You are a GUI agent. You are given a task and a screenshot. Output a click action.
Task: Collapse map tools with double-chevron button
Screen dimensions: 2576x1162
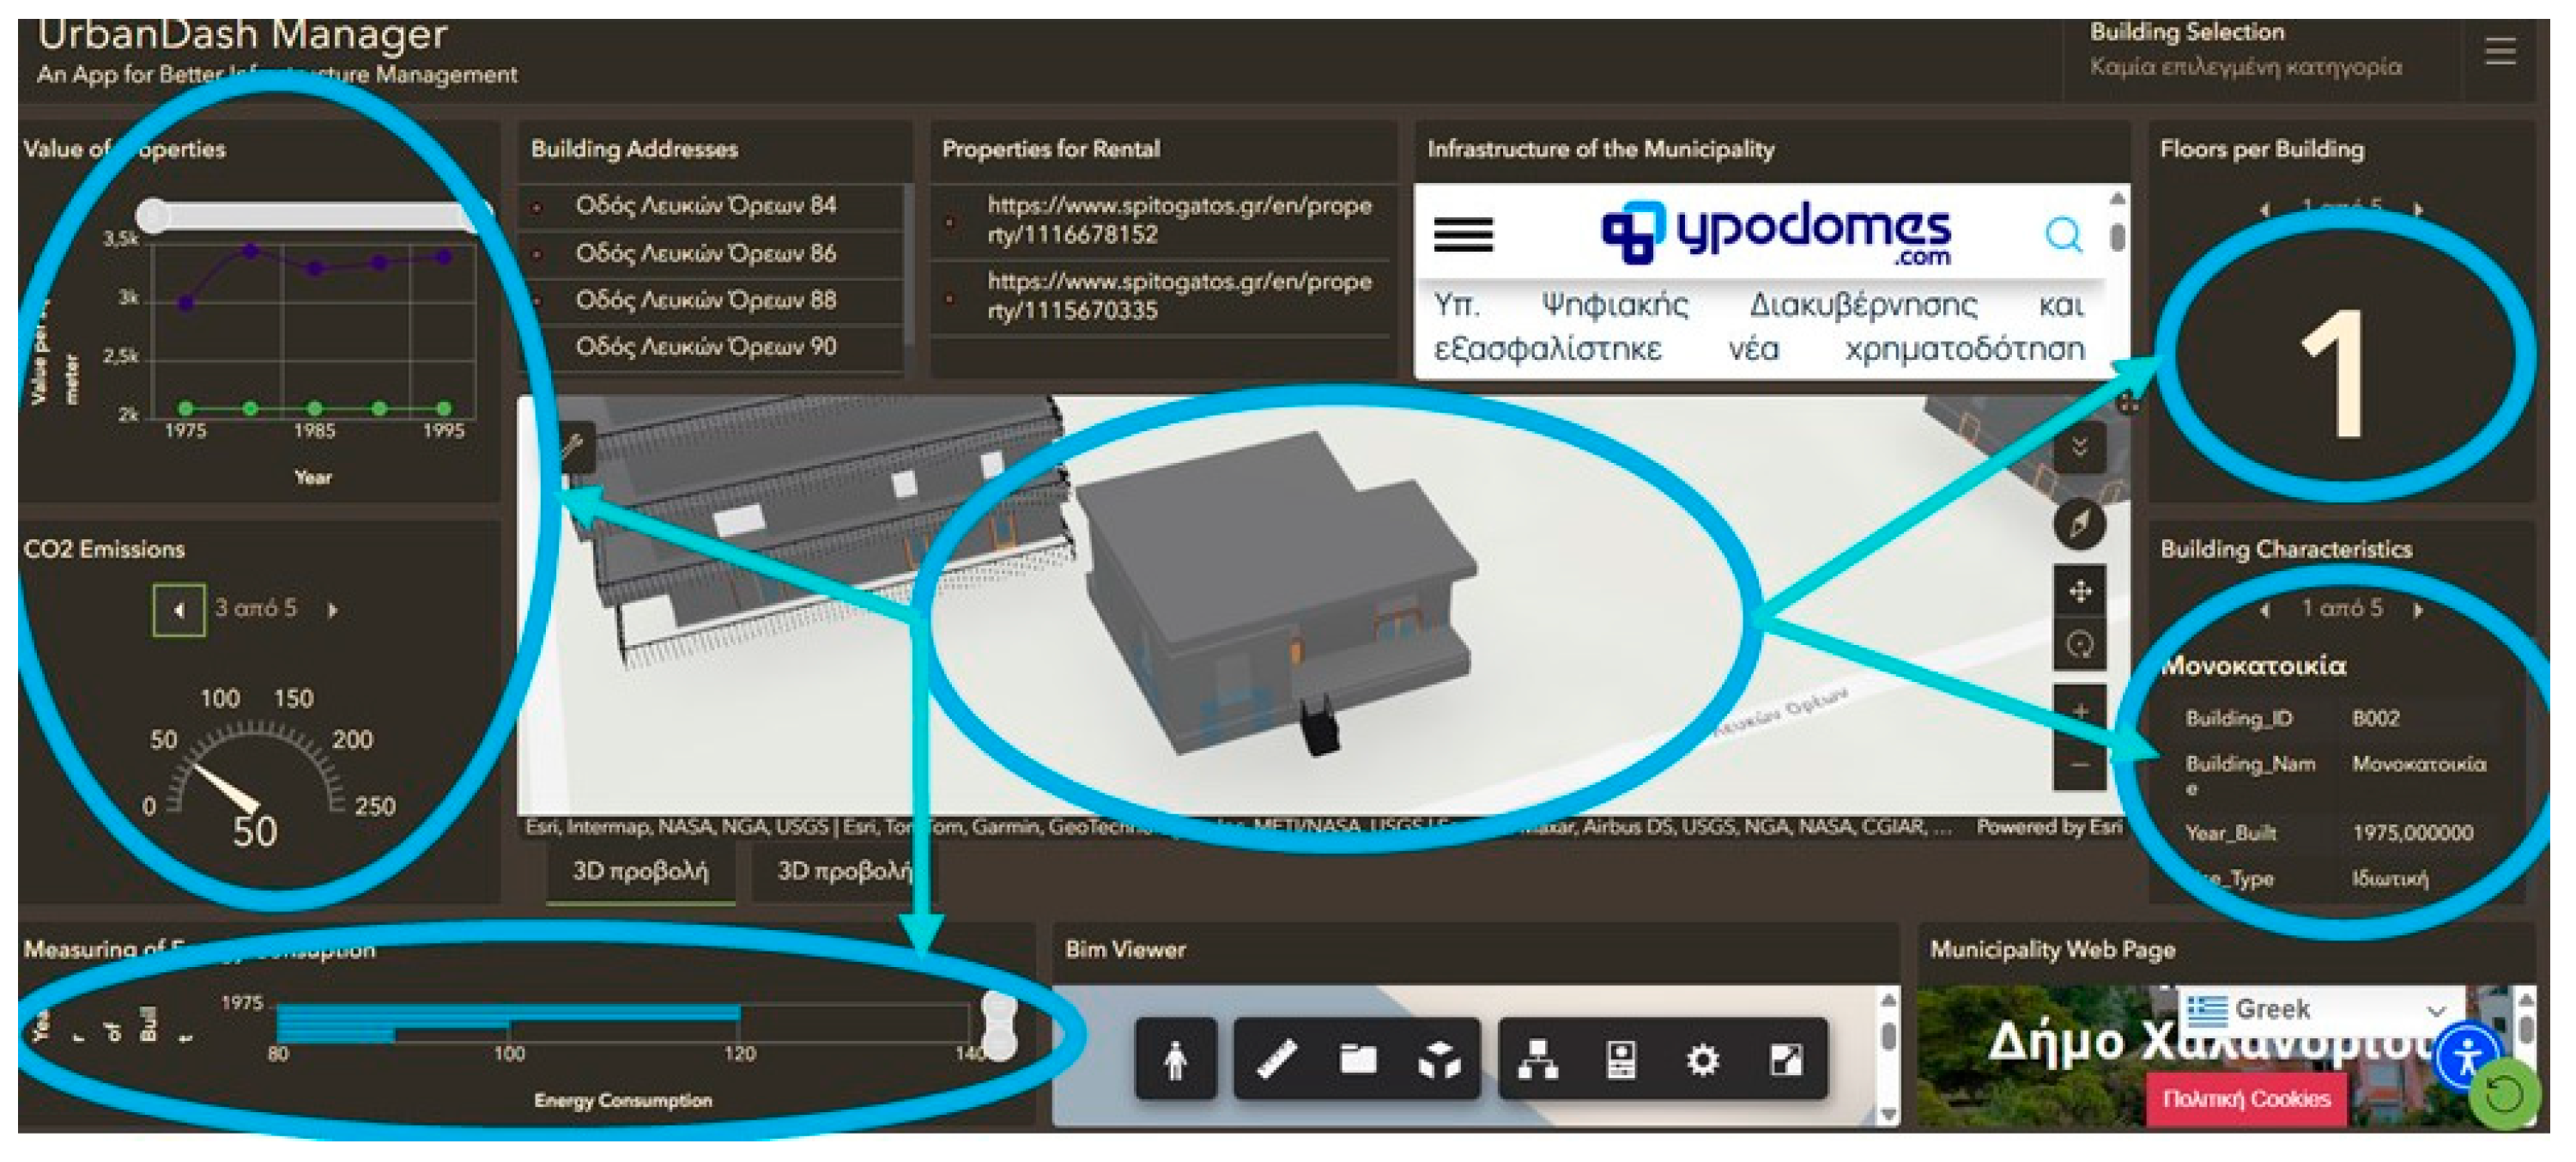tap(2080, 447)
